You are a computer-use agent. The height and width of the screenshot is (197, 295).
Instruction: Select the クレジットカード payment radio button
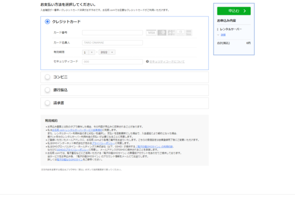coord(48,22)
